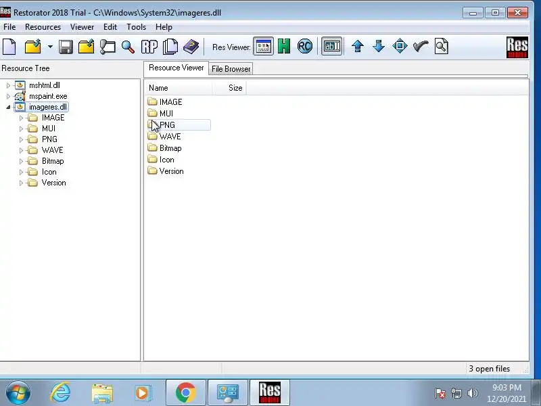Open the Edit menu
This screenshot has height=406, width=541.
tap(110, 27)
